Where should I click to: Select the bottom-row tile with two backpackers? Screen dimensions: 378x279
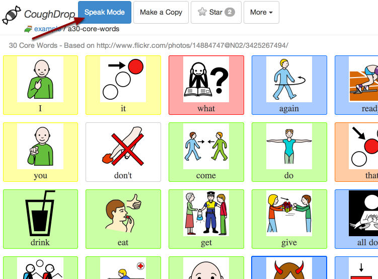click(40, 267)
